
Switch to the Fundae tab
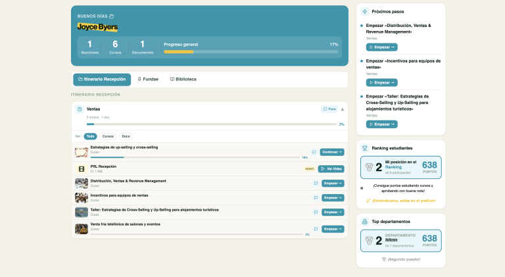click(148, 79)
